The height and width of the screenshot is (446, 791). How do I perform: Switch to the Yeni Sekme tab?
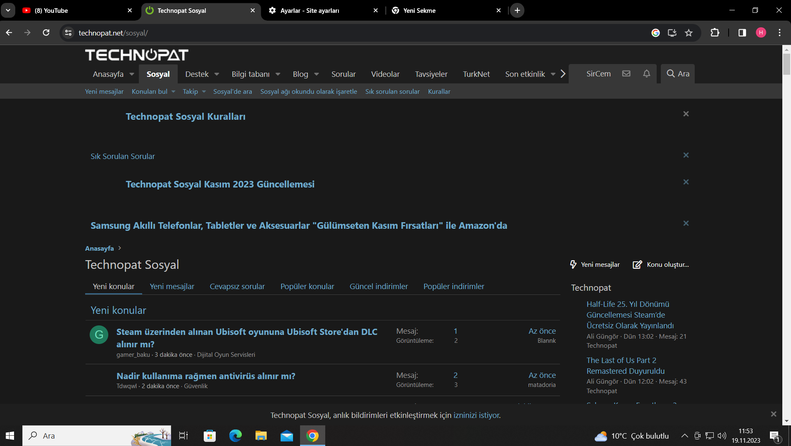[447, 11]
